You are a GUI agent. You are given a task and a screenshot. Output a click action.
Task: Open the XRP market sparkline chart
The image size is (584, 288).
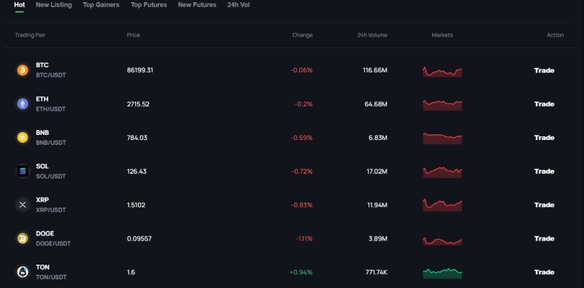click(x=442, y=205)
